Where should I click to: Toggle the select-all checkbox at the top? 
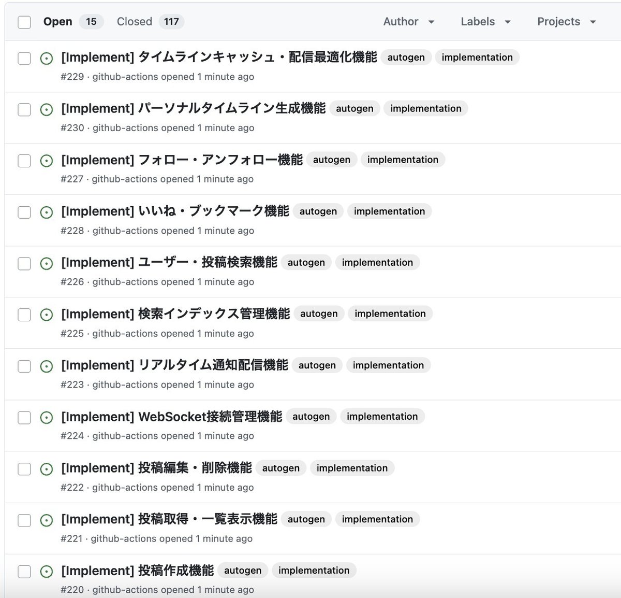tap(24, 22)
